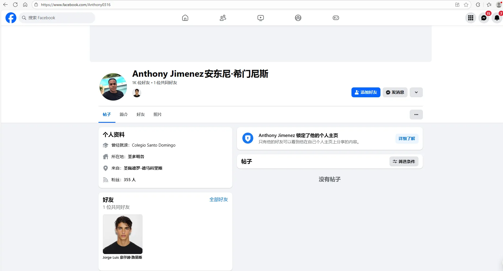Click the 详细了解 privacy button
This screenshot has width=503, height=271.
[x=406, y=138]
